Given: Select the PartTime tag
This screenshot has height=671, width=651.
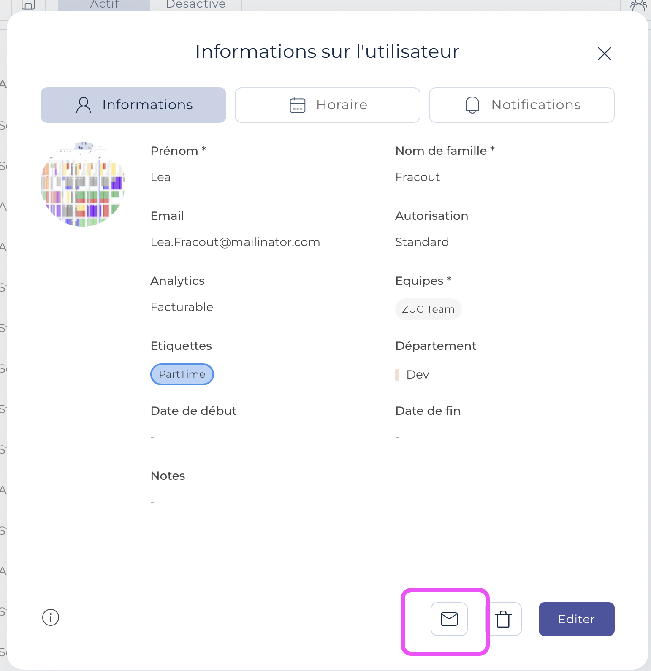Looking at the screenshot, I should tap(182, 374).
